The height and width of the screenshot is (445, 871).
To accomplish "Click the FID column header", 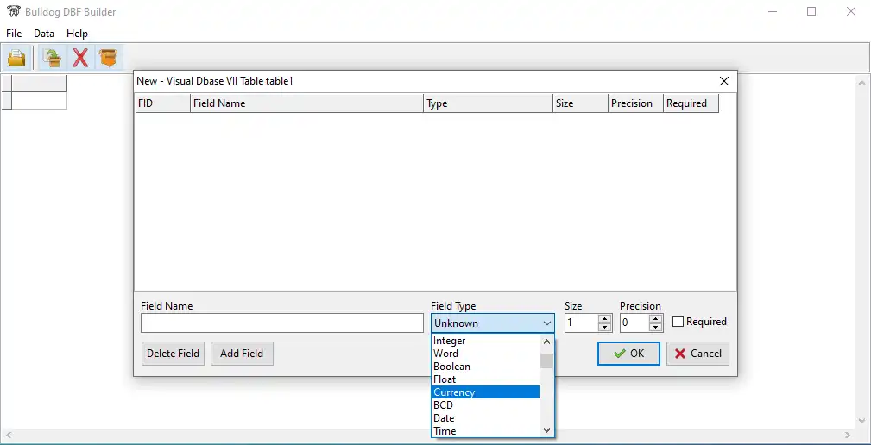I will (163, 103).
